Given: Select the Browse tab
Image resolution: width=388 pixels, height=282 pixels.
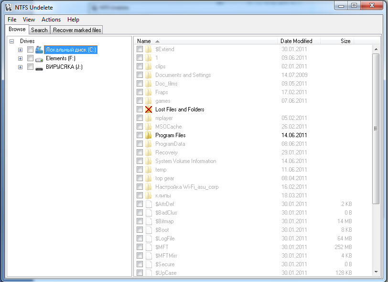Looking at the screenshot, I should tap(17, 29).
